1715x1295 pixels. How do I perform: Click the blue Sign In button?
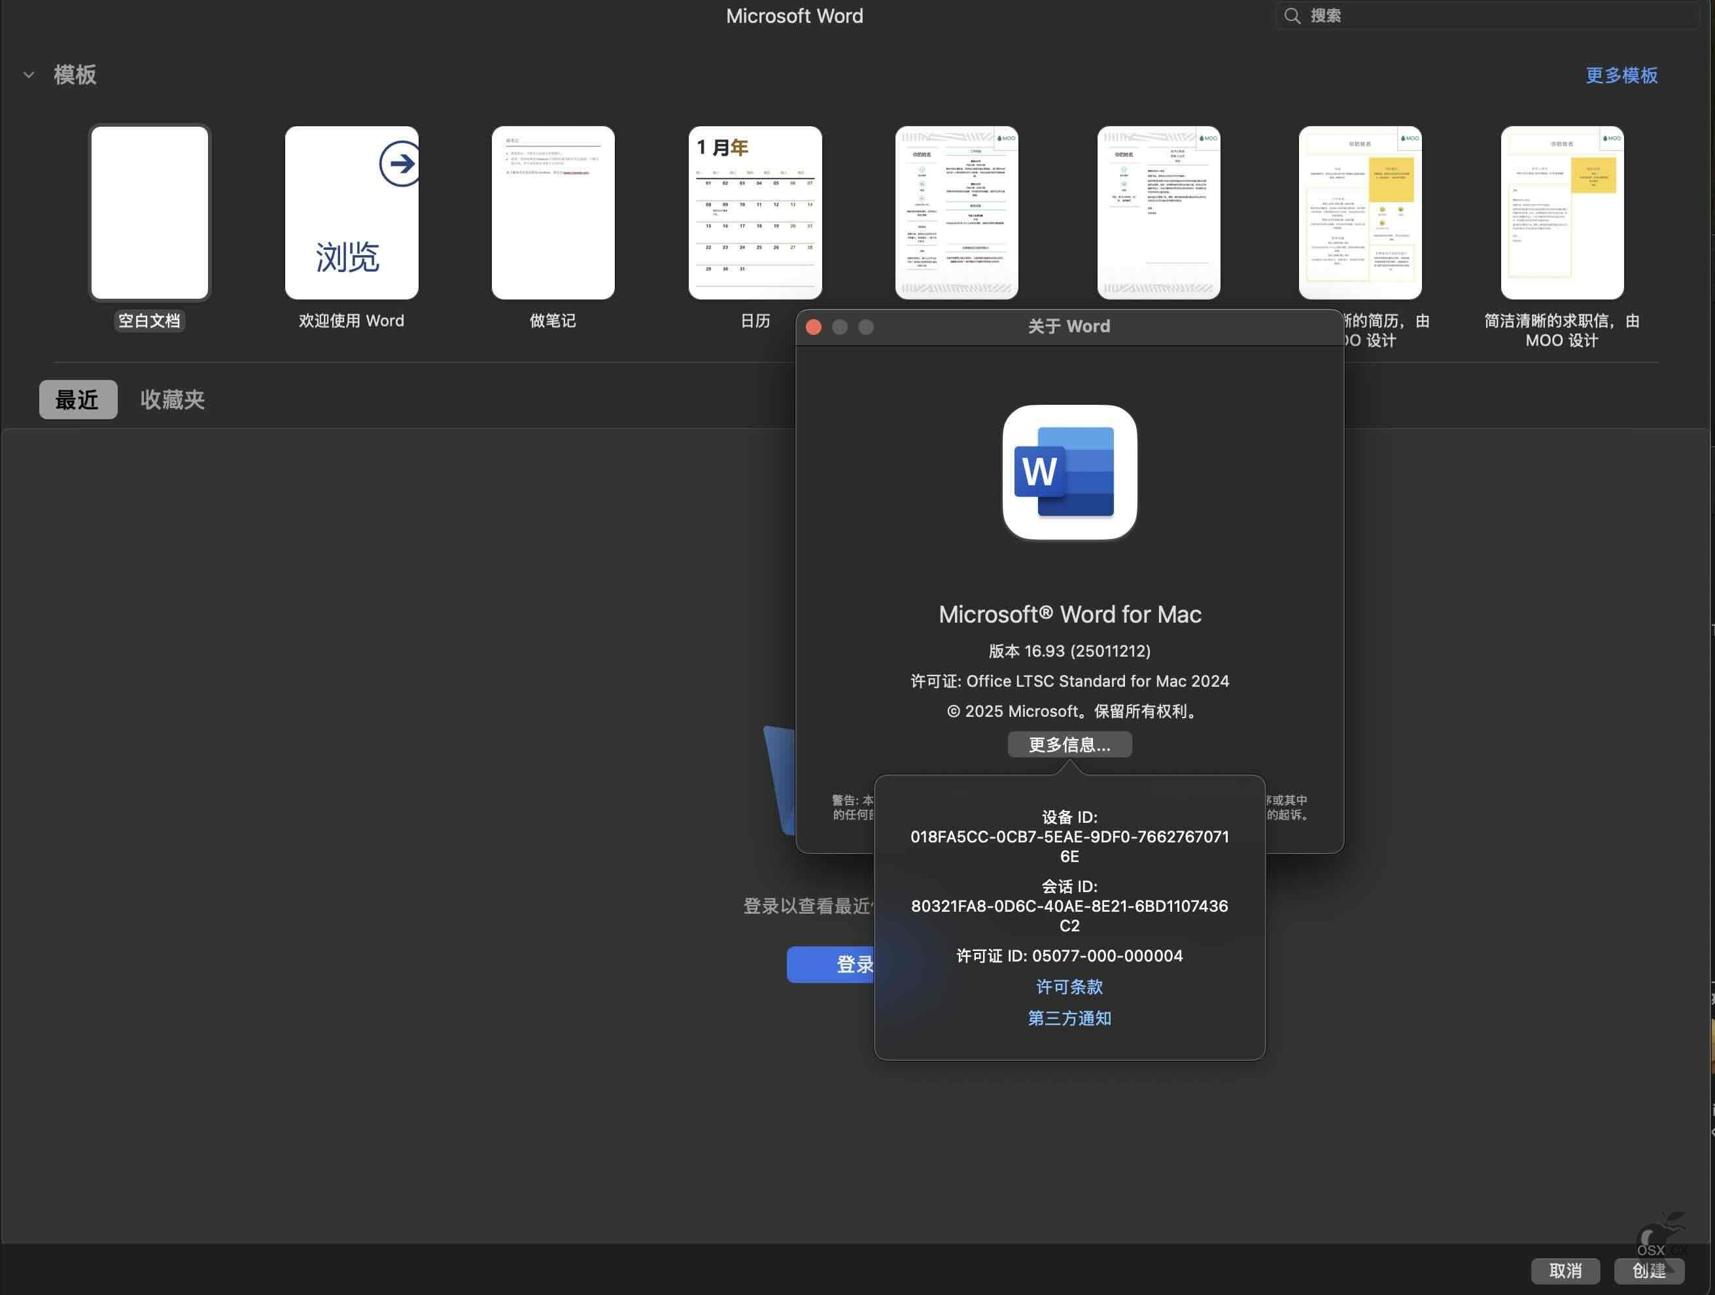click(x=831, y=965)
